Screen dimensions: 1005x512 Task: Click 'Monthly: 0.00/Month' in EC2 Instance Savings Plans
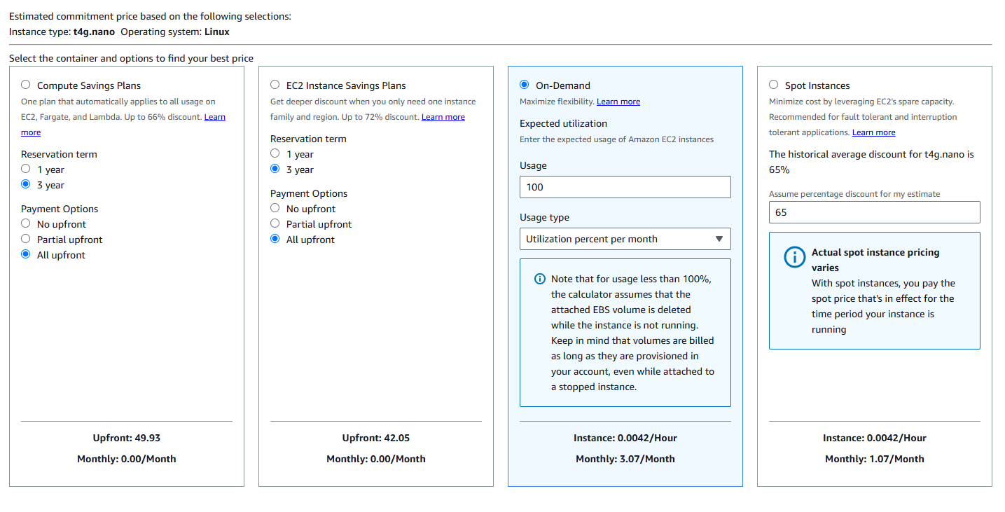[x=376, y=459]
